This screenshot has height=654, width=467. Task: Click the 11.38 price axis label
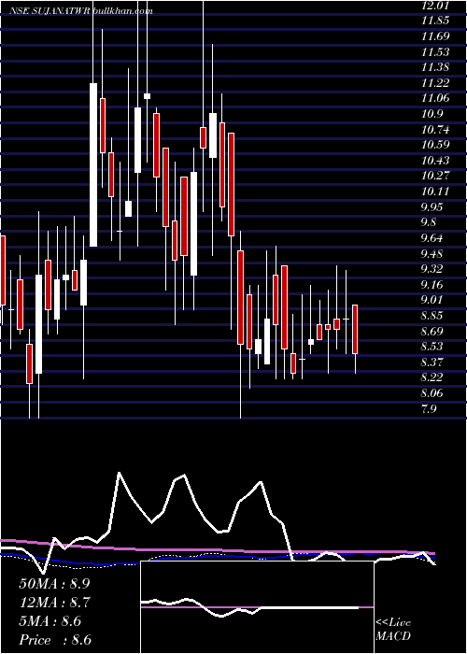435,67
